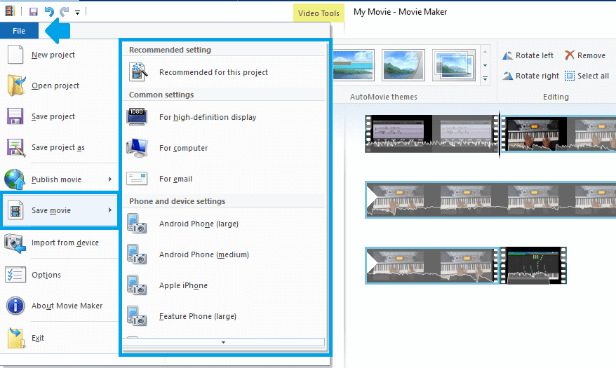
Task: Select Open project from File menu
Action: (x=55, y=86)
